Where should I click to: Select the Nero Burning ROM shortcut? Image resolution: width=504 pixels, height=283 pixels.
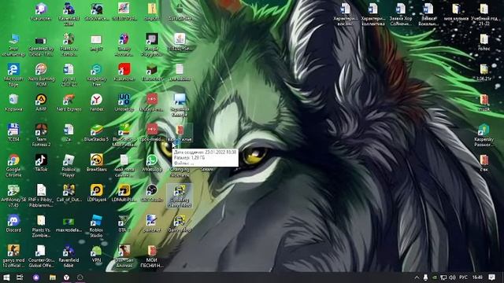tap(41, 75)
